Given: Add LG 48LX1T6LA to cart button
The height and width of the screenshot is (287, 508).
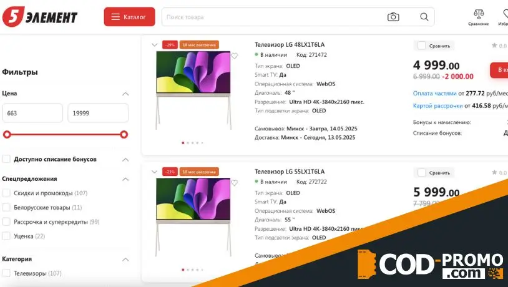Looking at the screenshot, I should (x=499, y=70).
